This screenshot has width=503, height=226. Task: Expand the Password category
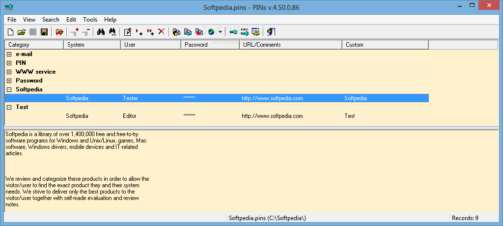[x=9, y=81]
